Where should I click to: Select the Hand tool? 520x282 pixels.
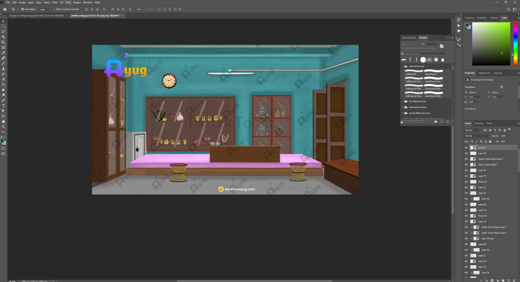click(x=4, y=121)
